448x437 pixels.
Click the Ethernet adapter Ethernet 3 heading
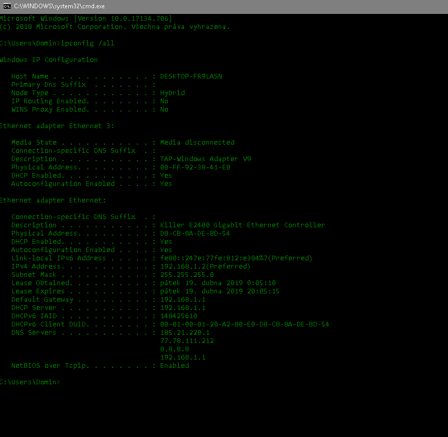pos(56,126)
